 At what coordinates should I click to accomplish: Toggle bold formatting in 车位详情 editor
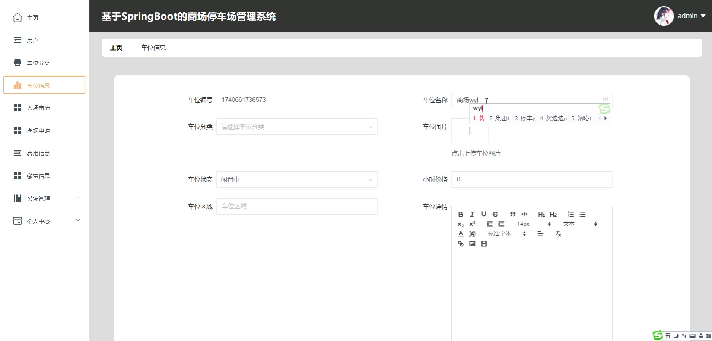click(461, 214)
